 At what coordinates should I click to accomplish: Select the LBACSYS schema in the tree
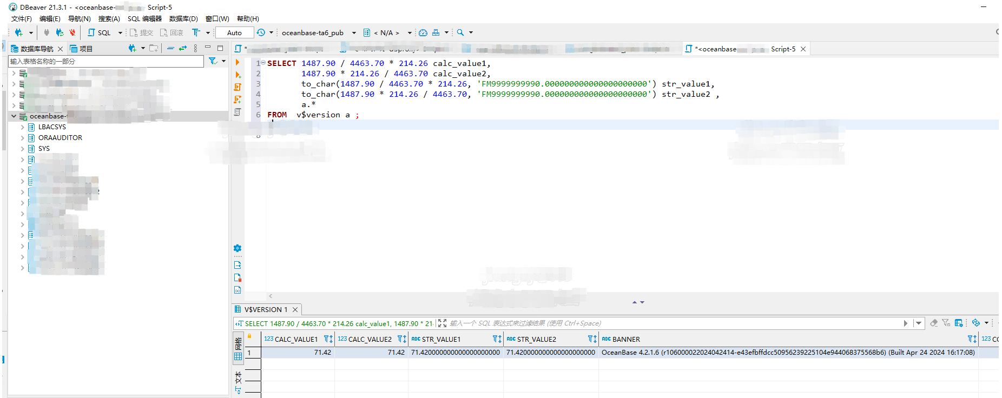(x=52, y=127)
